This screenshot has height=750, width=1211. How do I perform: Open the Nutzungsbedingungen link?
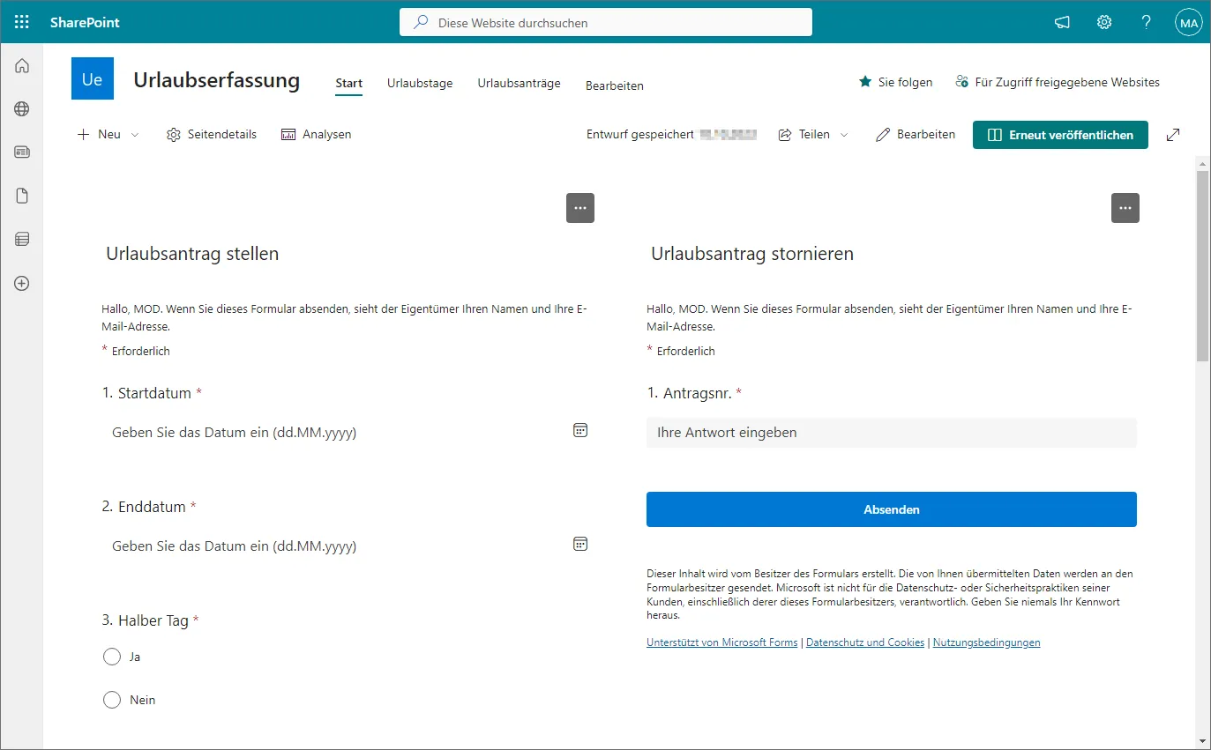[987, 642]
